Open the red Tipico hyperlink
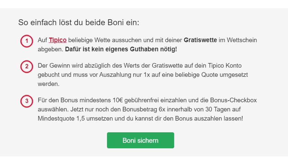 point(57,40)
